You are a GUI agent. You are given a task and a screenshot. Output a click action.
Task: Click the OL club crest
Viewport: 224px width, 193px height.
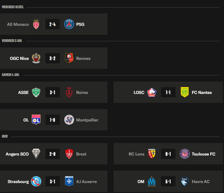pyautogui.click(x=36, y=120)
